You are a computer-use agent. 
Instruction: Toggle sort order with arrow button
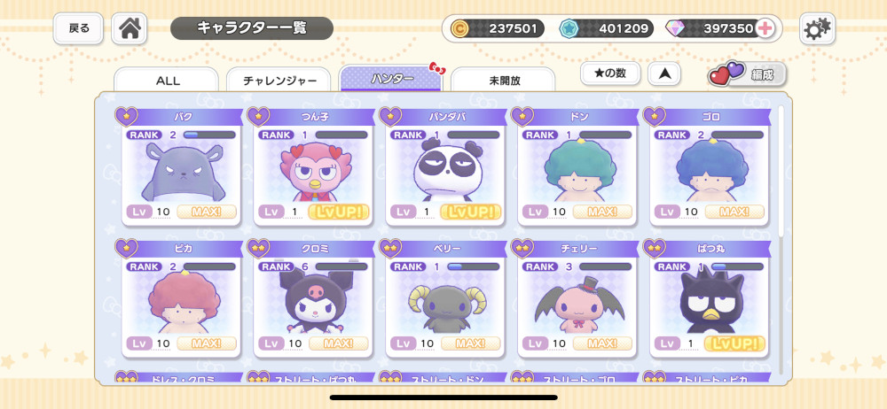[664, 74]
